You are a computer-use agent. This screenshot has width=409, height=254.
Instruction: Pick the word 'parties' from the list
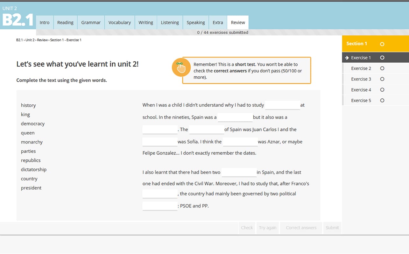point(28,151)
